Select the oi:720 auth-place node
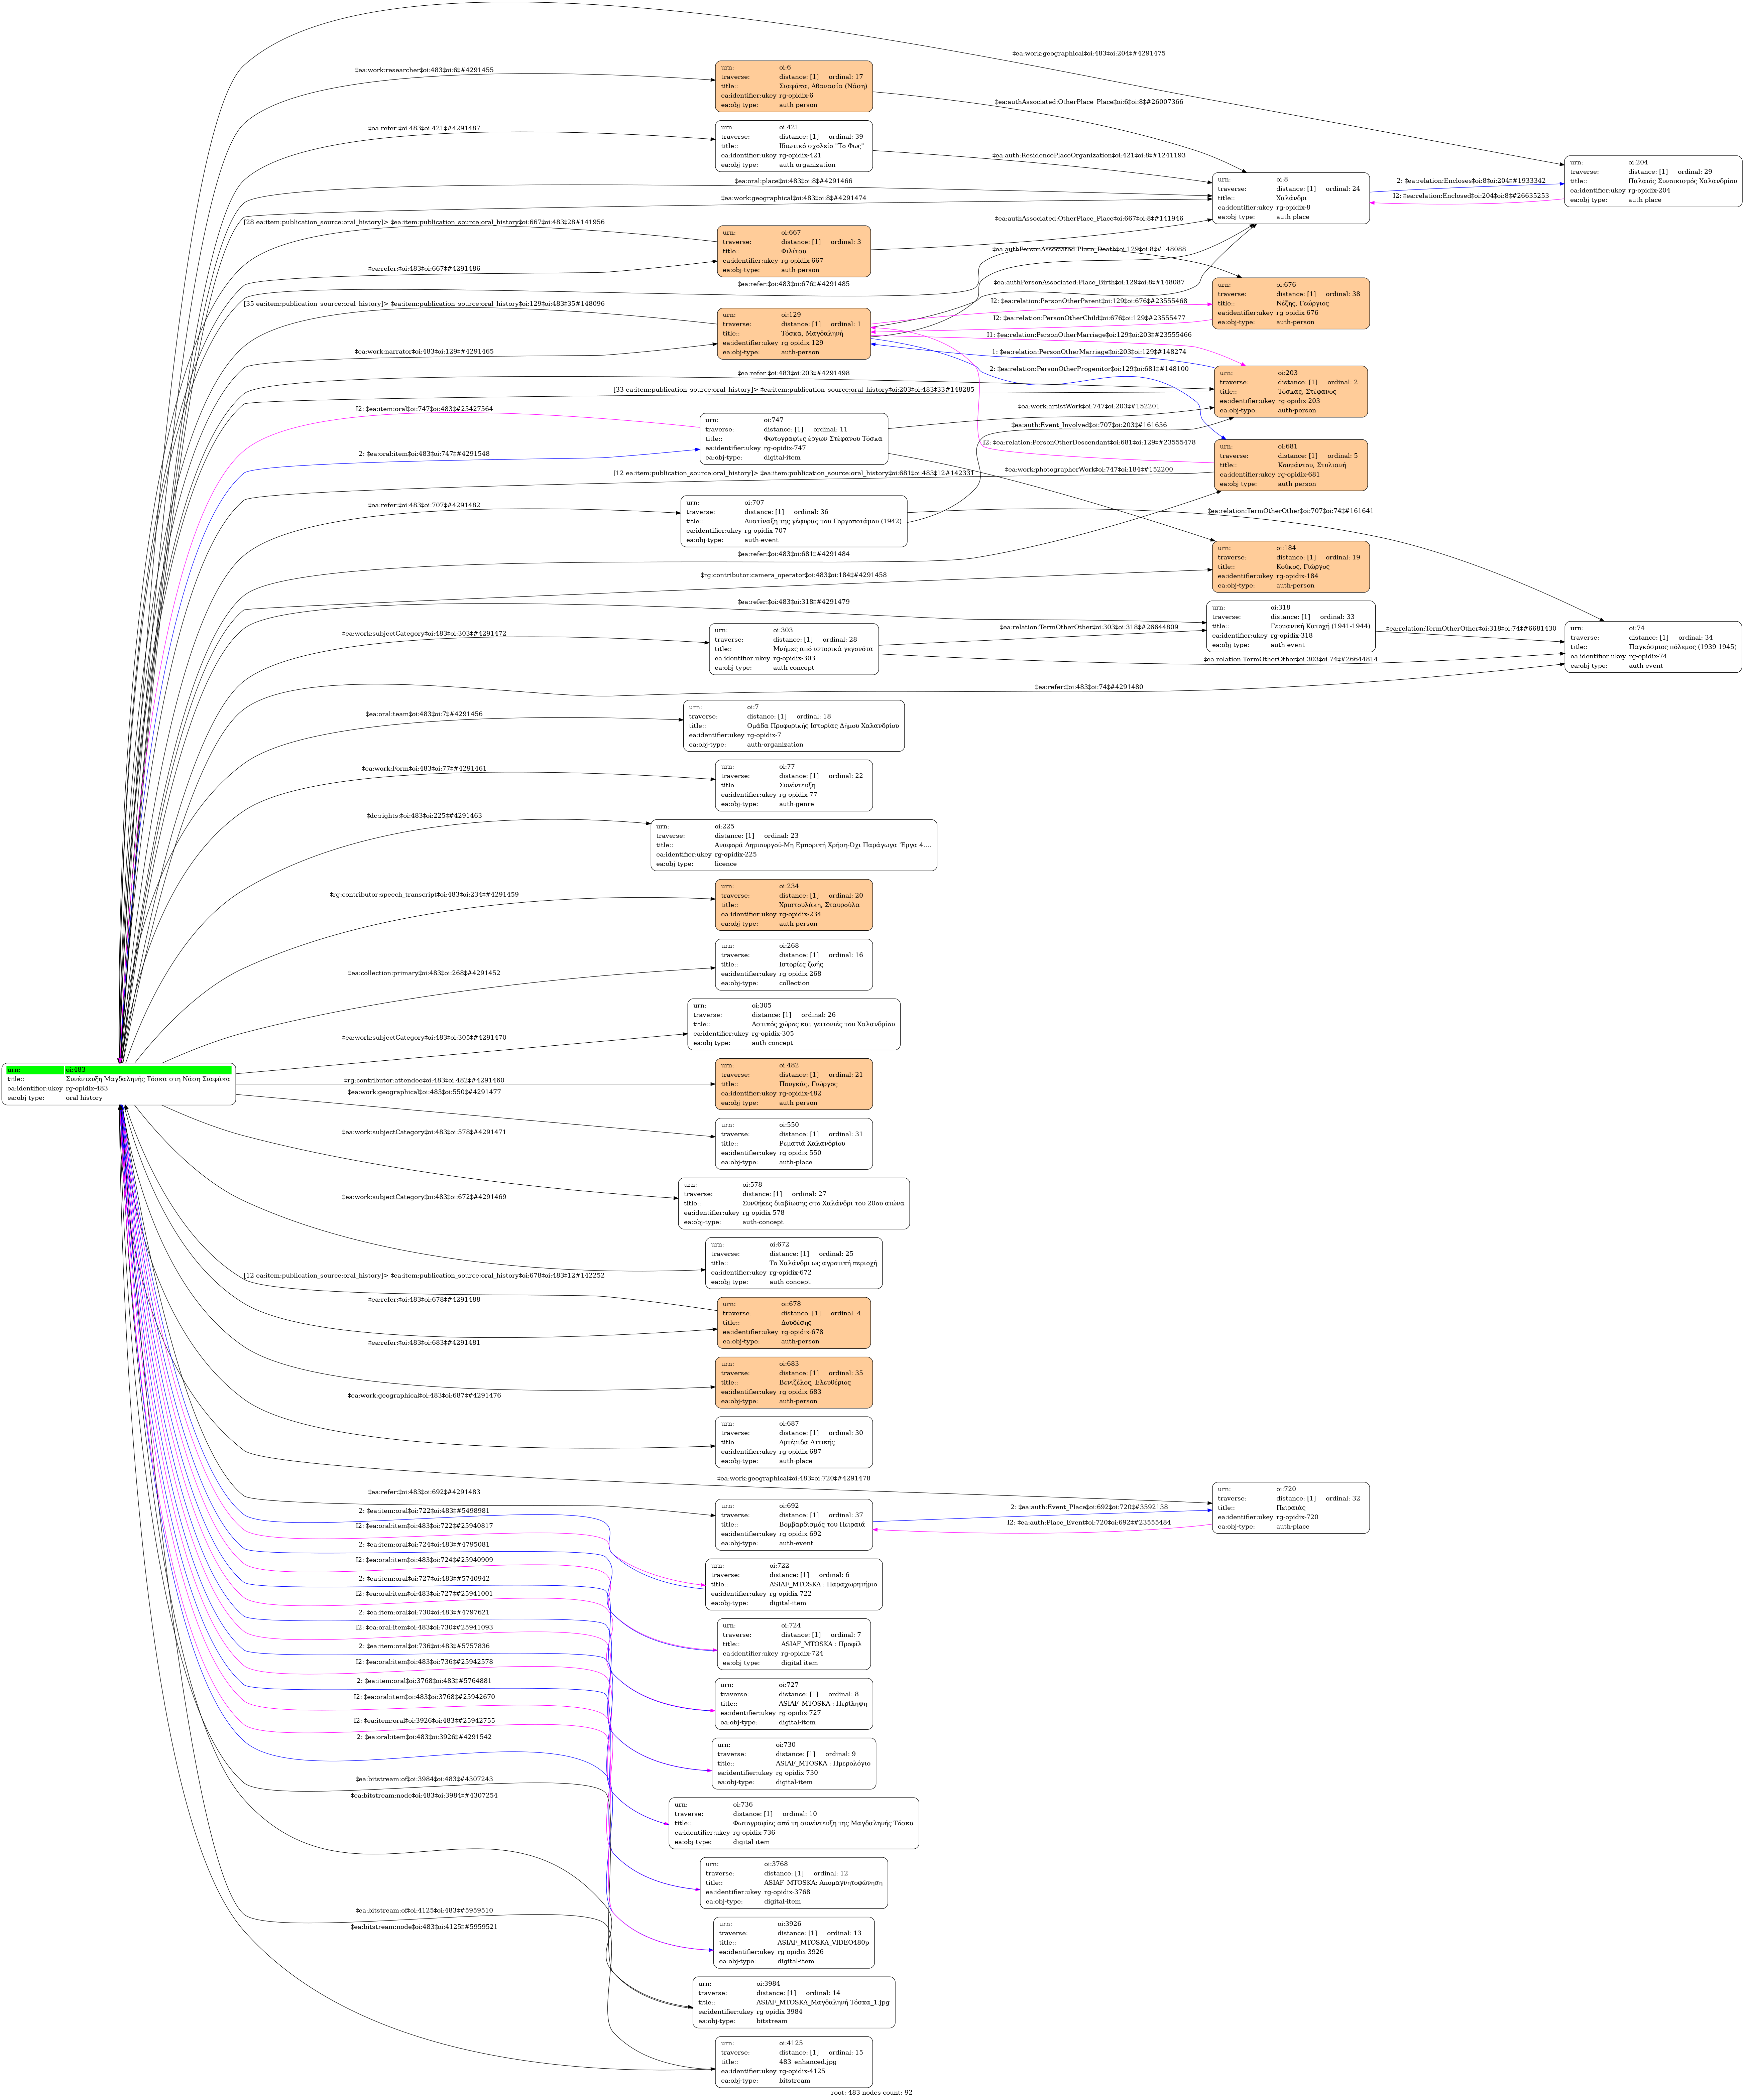Viewport: 1744px width, 2100px height. point(1291,1508)
